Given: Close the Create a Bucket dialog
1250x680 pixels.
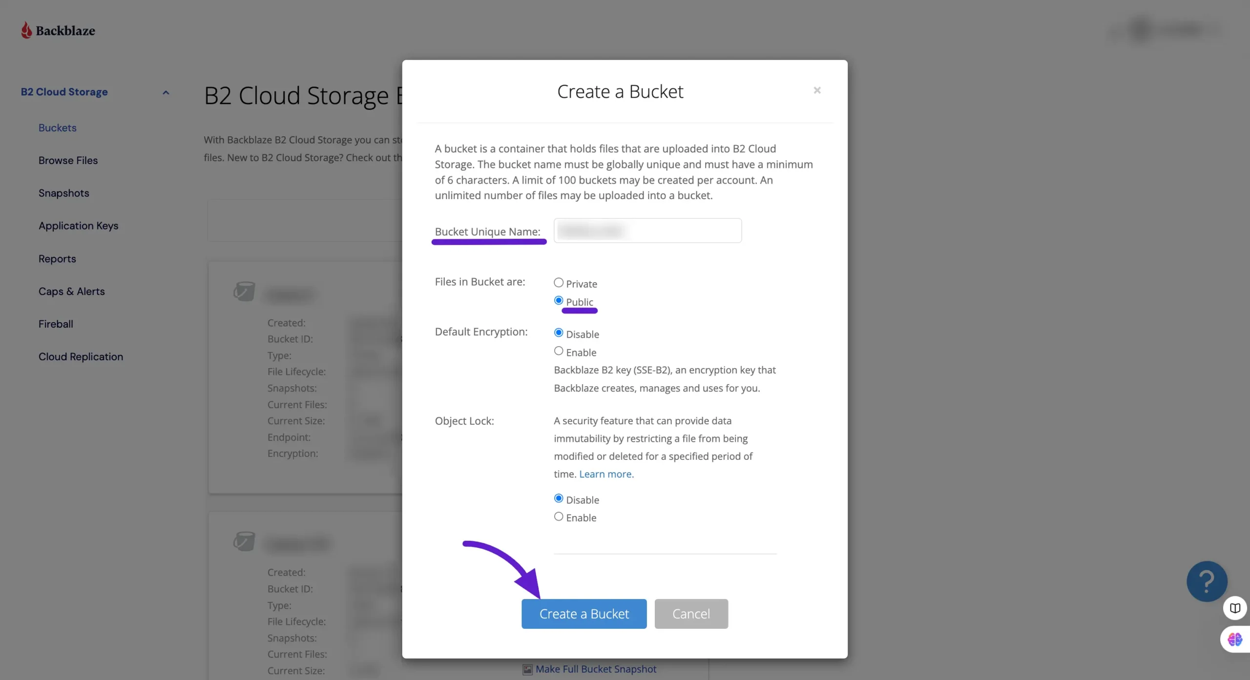Looking at the screenshot, I should 817,90.
